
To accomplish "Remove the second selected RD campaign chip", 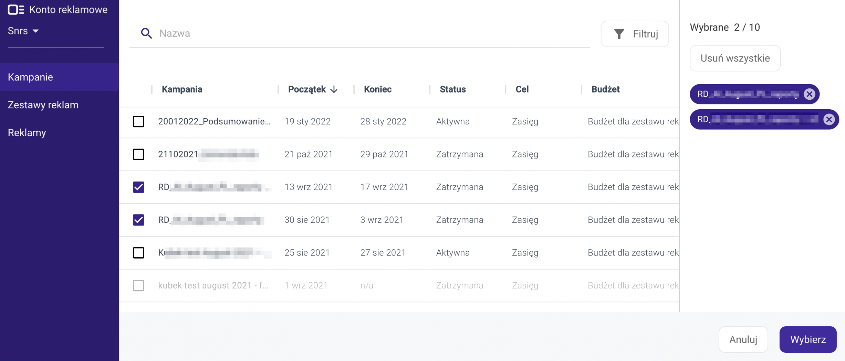I will click(829, 119).
